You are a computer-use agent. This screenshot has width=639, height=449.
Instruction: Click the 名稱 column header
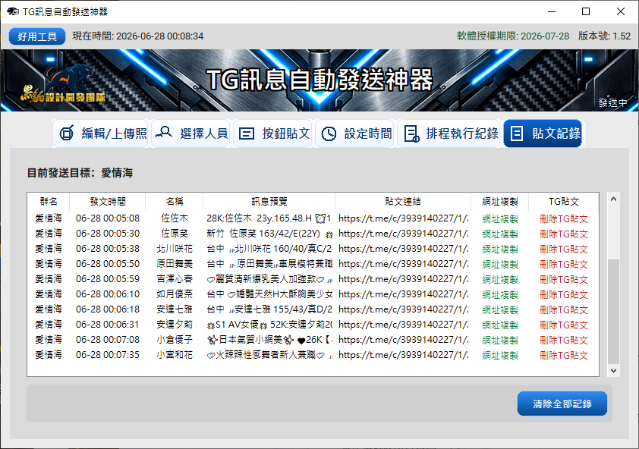pyautogui.click(x=175, y=201)
